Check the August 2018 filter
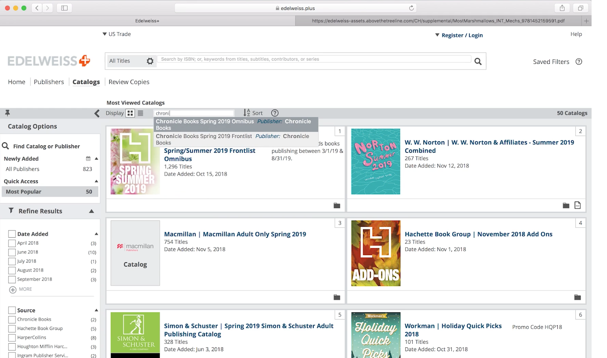607x358 pixels. 12,270
